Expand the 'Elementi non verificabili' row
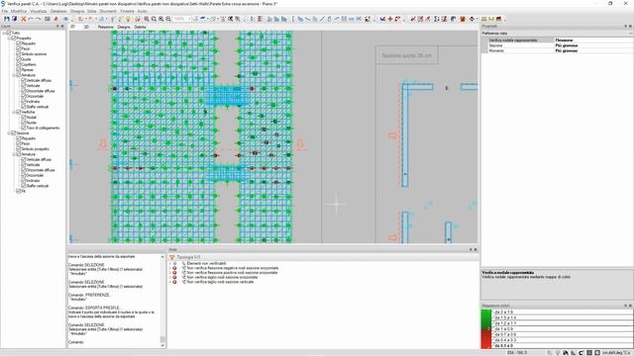The width and height of the screenshot is (634, 356). 170,263
